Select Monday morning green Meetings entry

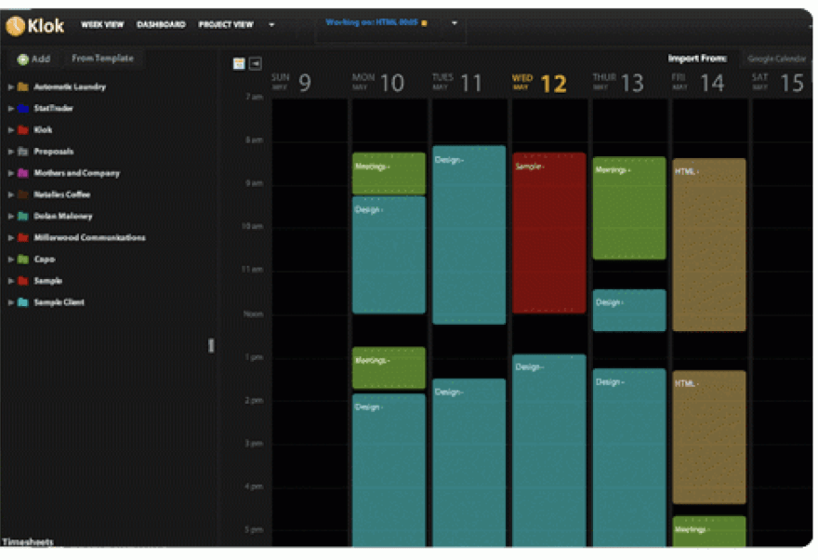(389, 173)
